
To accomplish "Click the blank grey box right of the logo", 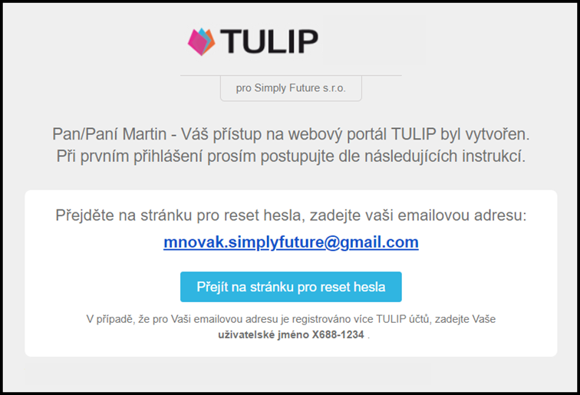I will click(x=374, y=41).
